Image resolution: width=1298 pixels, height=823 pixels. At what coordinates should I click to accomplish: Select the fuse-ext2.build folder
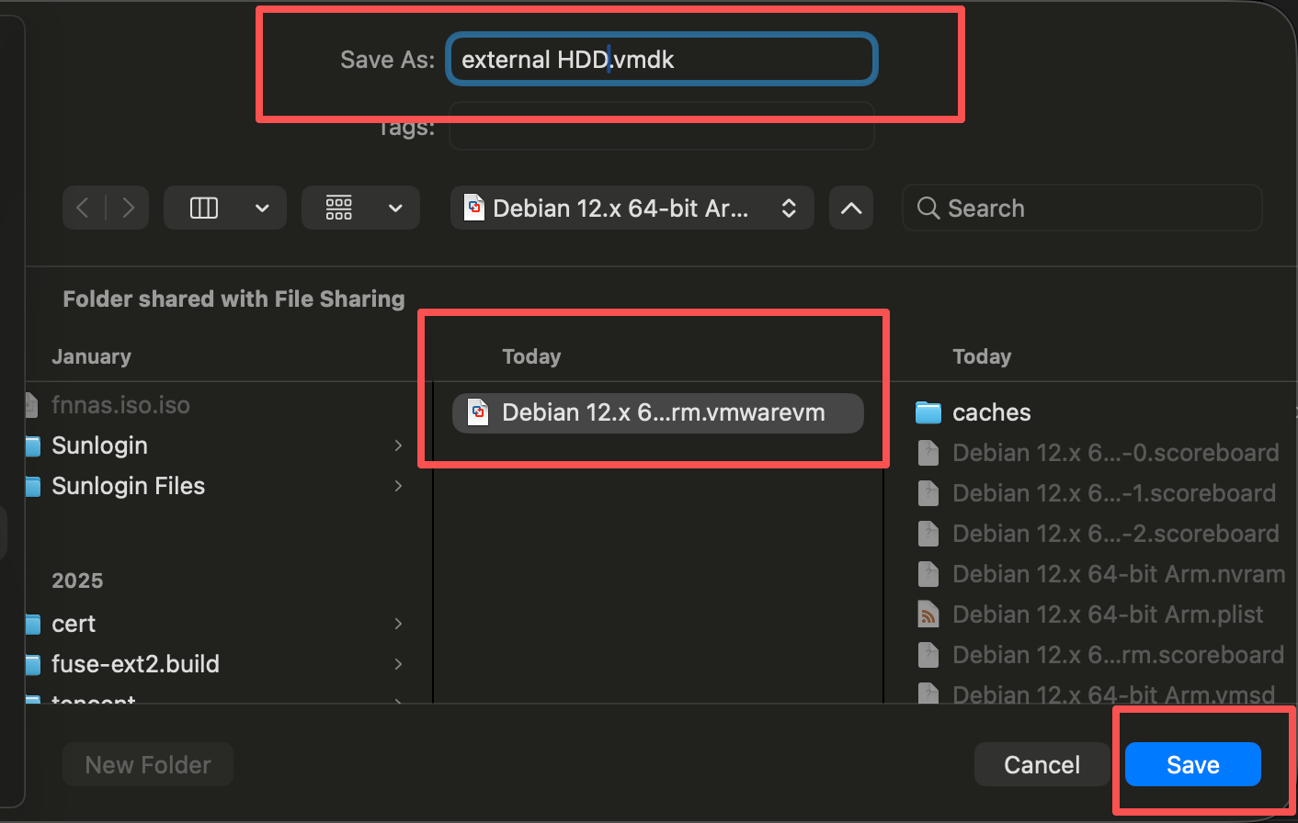pos(135,664)
